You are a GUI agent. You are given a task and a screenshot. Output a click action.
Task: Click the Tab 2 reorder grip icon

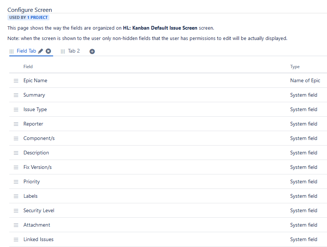(x=63, y=51)
